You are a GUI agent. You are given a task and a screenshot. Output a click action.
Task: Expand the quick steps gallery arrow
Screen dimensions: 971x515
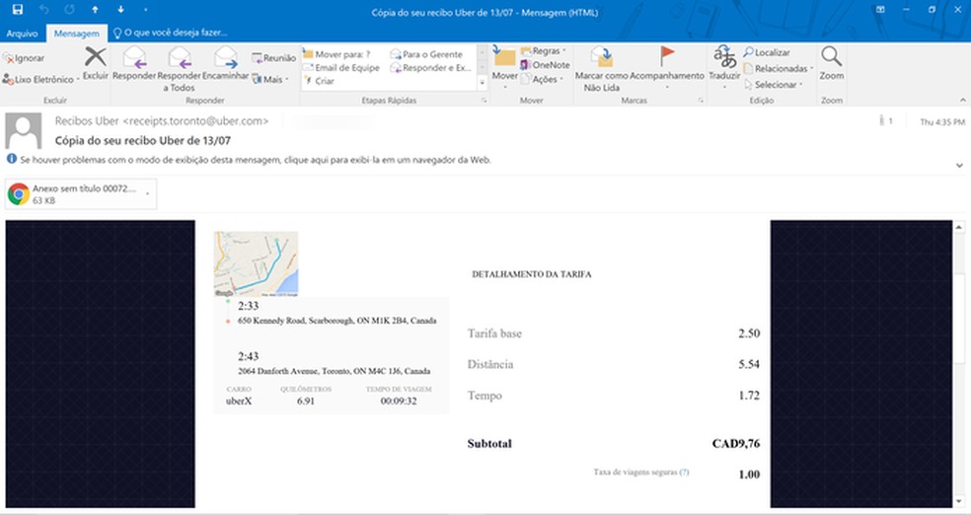483,82
